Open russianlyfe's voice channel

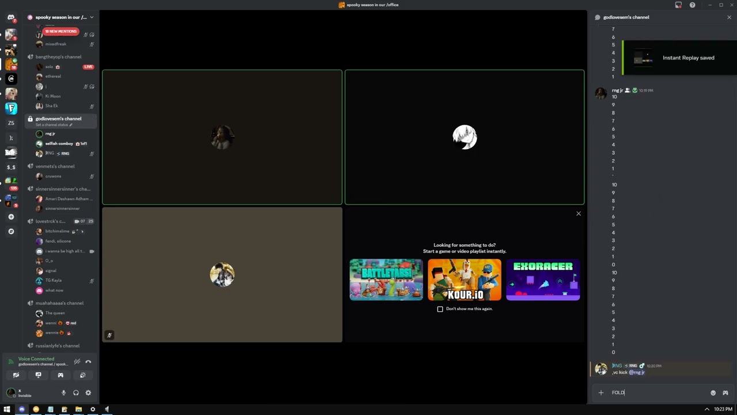tap(58, 346)
